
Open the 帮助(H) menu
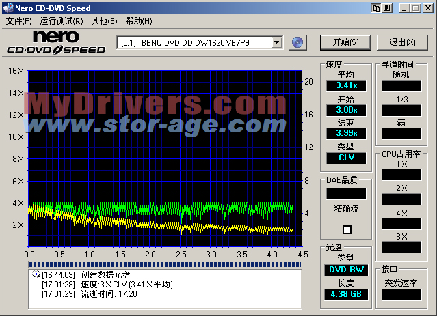(139, 21)
